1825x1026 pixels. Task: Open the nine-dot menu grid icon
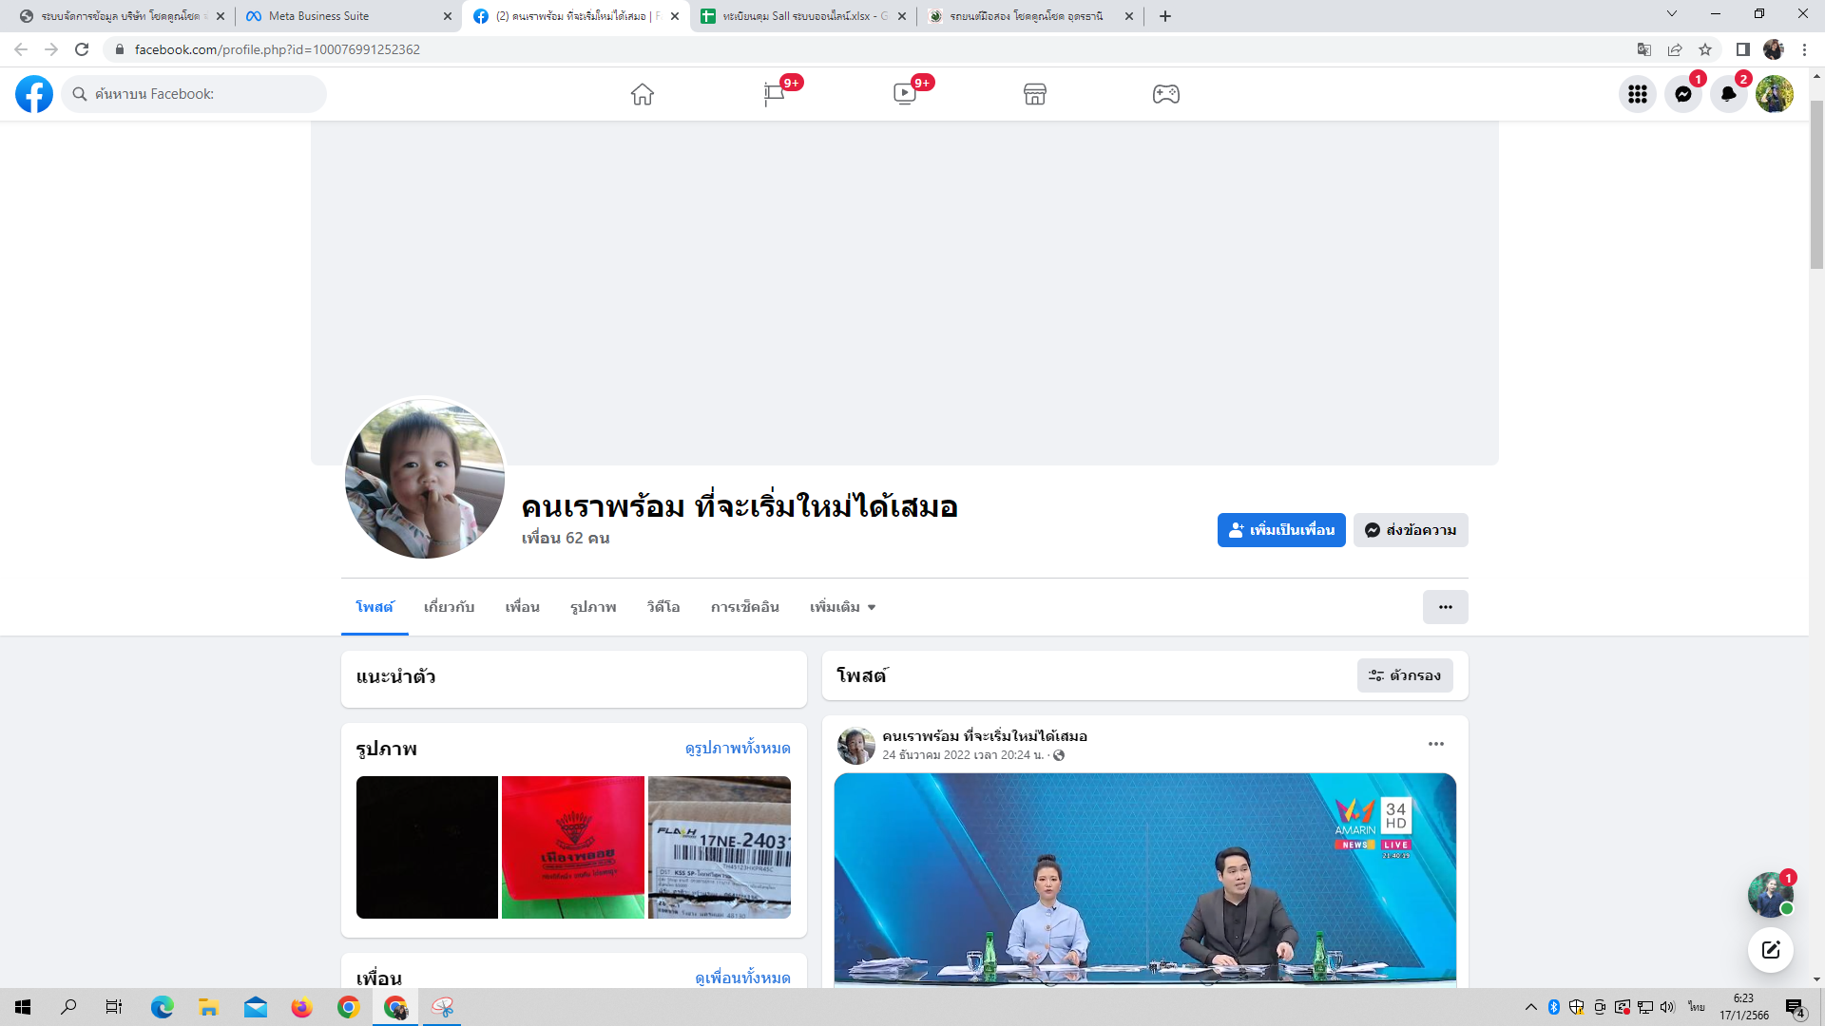point(1637,94)
